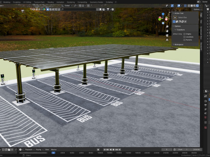
Task: Click the outliner archive icon
Action: tap(208, 9)
